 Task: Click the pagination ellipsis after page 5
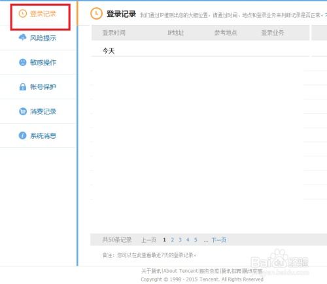(x=206, y=240)
